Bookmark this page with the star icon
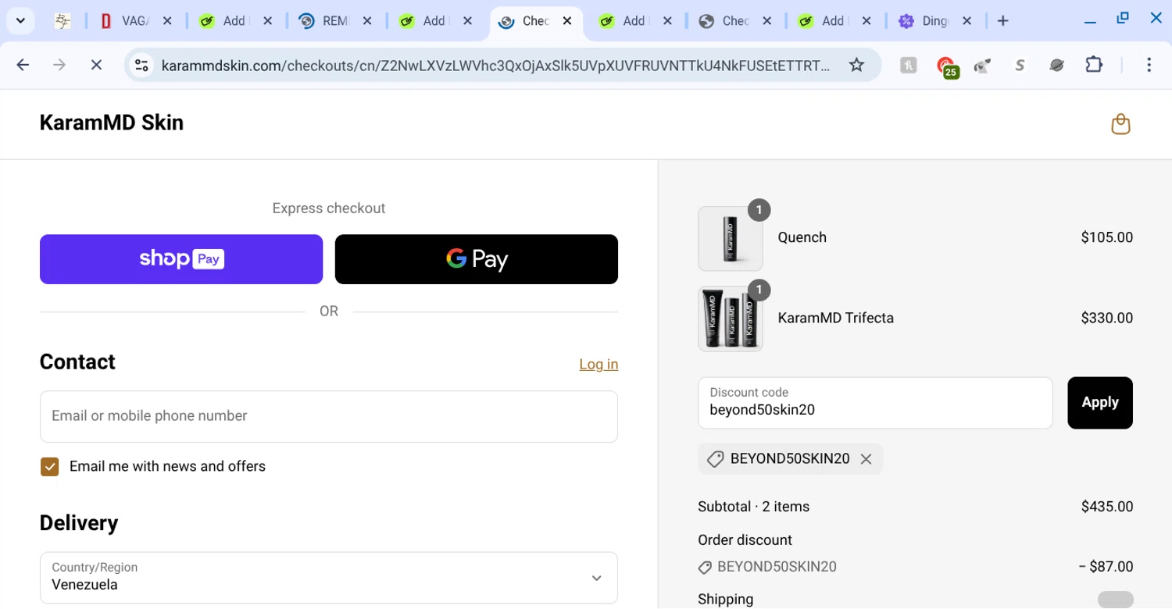Viewport: 1172px width, 609px height. click(856, 65)
